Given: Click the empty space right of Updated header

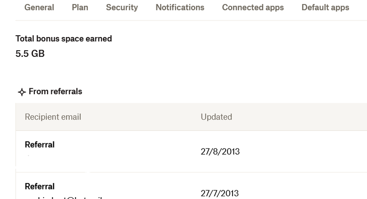Looking at the screenshot, I should click(298, 117).
